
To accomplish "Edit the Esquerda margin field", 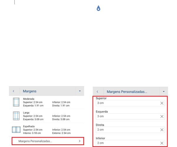I will point(127,116).
